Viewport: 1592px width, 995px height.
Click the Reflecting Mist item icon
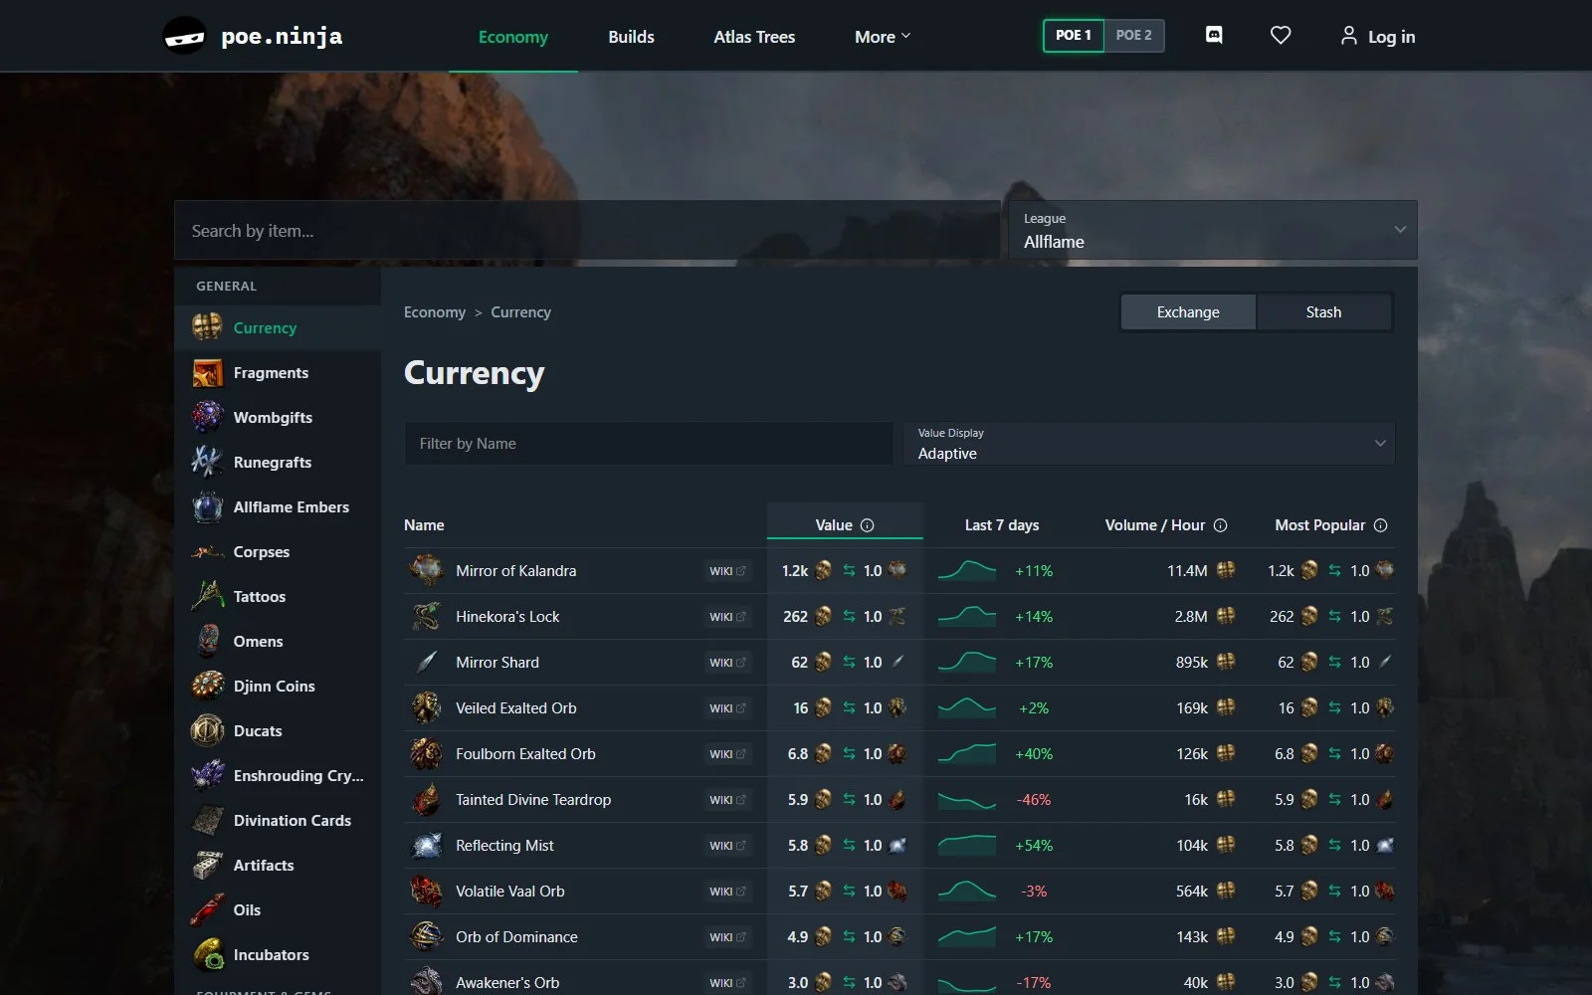point(427,845)
